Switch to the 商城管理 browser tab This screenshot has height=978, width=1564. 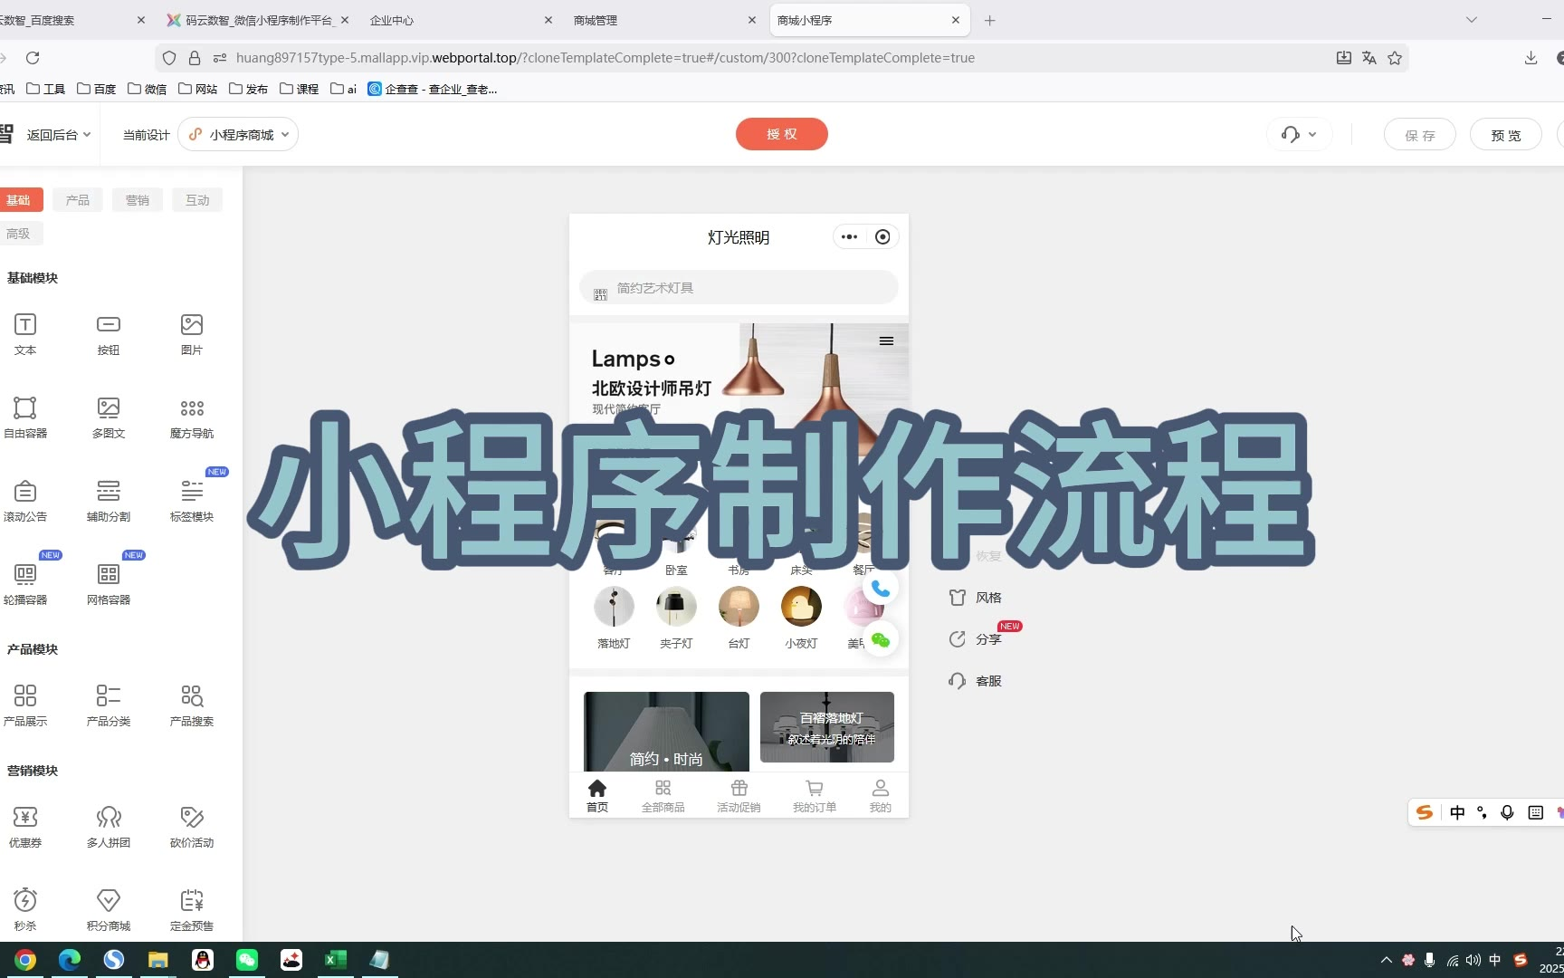(664, 20)
